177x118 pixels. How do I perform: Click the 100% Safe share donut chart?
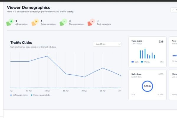147,86
